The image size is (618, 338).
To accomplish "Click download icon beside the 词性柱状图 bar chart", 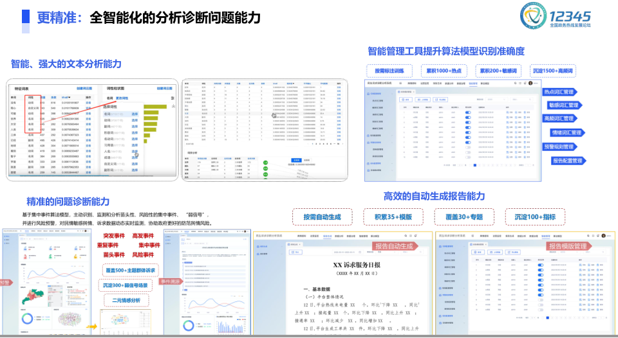I will click(173, 106).
